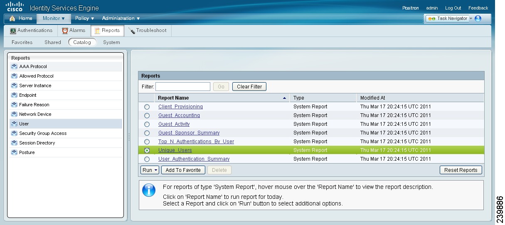Click the Home house icon
Screen dimensions: 505x225
tap(12, 19)
